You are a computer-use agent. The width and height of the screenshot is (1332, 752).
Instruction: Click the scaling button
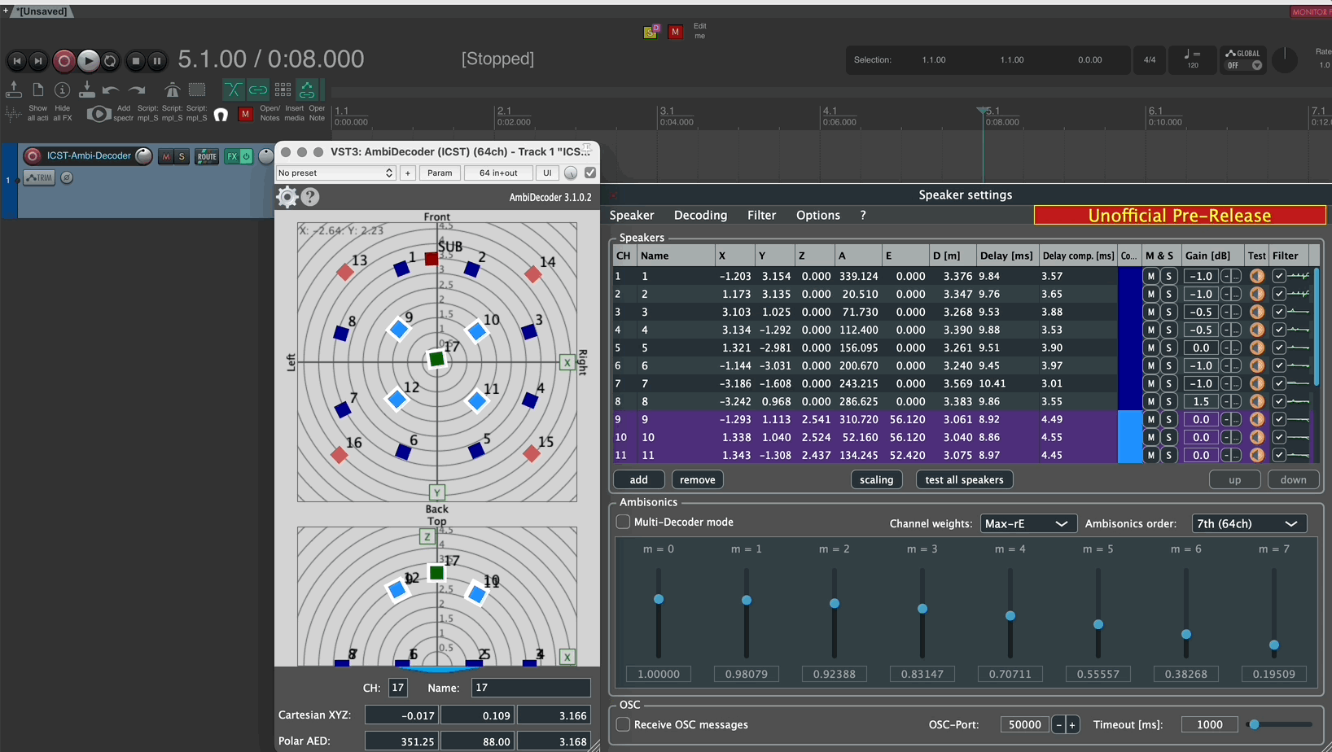tap(876, 480)
